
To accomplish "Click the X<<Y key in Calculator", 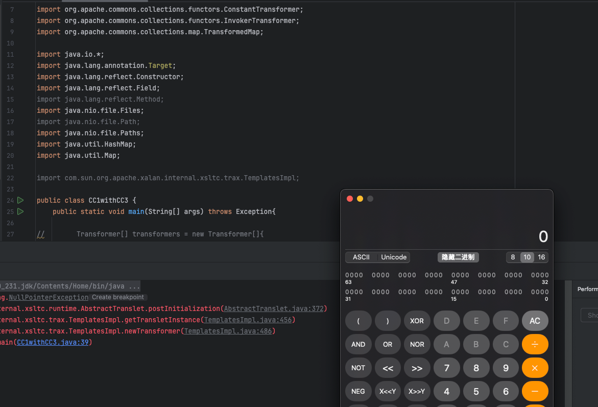I will click(388, 391).
